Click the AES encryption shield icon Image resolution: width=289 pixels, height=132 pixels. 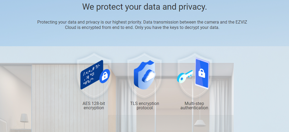click(x=93, y=75)
